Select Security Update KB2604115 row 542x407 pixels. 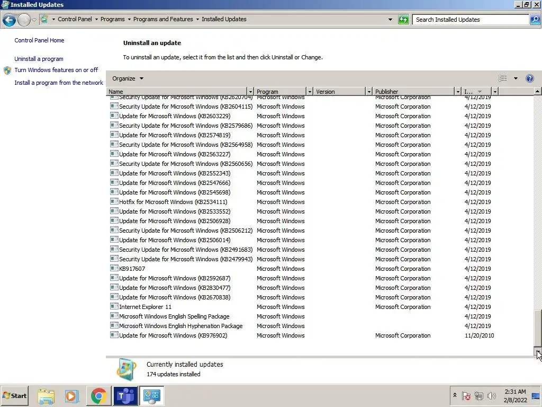(303, 106)
